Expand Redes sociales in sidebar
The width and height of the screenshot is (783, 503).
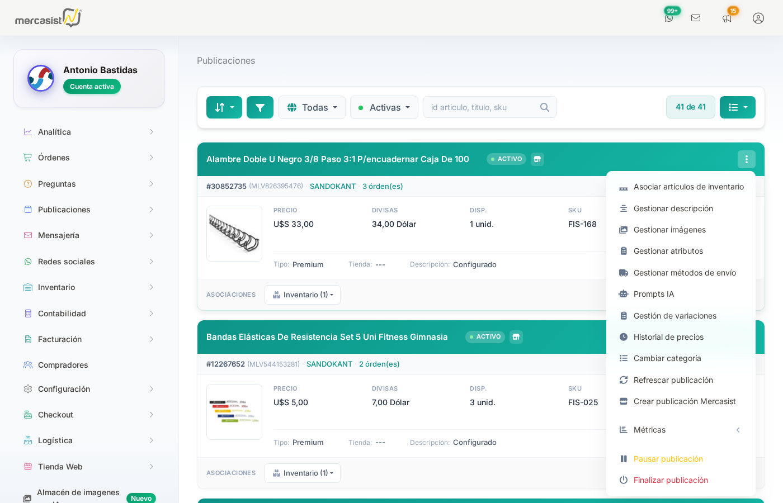tap(89, 262)
